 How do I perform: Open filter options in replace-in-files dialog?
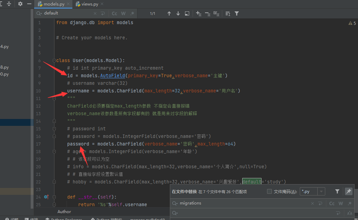click(337, 191)
